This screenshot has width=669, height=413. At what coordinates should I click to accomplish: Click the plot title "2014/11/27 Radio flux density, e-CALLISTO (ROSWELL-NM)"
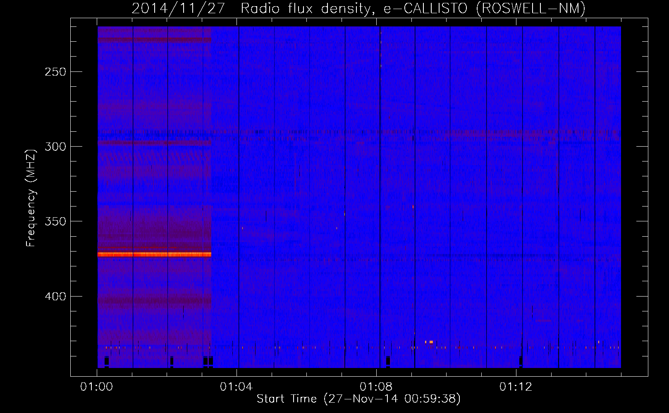point(358,8)
